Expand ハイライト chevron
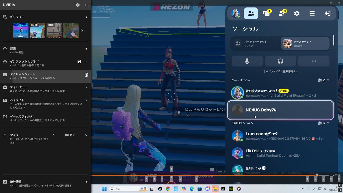This screenshot has width=343, height=193. tap(87, 100)
